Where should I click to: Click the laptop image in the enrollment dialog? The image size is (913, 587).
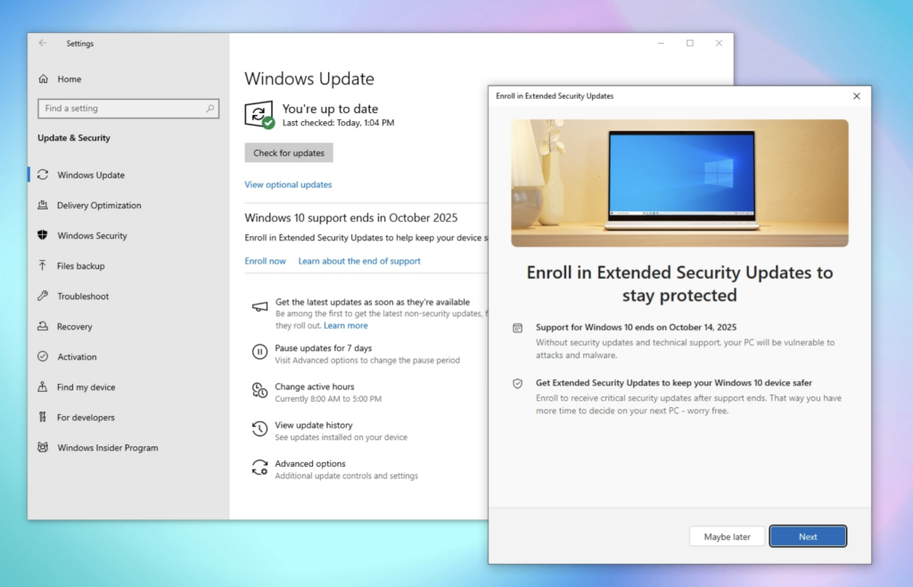pyautogui.click(x=679, y=183)
